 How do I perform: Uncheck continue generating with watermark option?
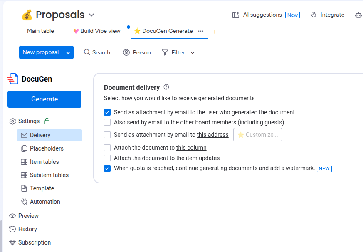click(107, 168)
